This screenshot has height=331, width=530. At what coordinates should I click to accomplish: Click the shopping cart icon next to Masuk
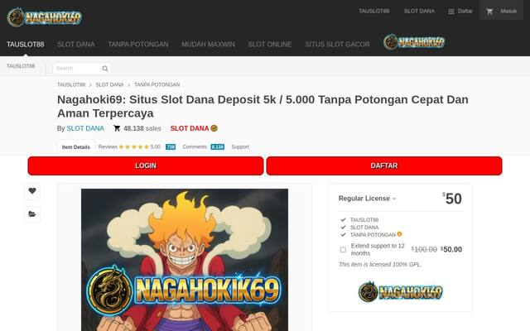pyautogui.click(x=489, y=12)
